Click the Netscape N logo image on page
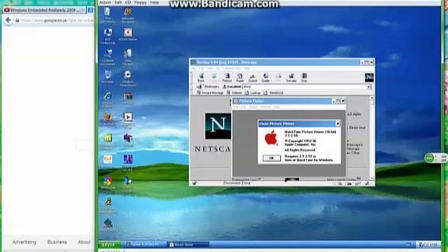The width and height of the screenshot is (448, 252). point(218,126)
